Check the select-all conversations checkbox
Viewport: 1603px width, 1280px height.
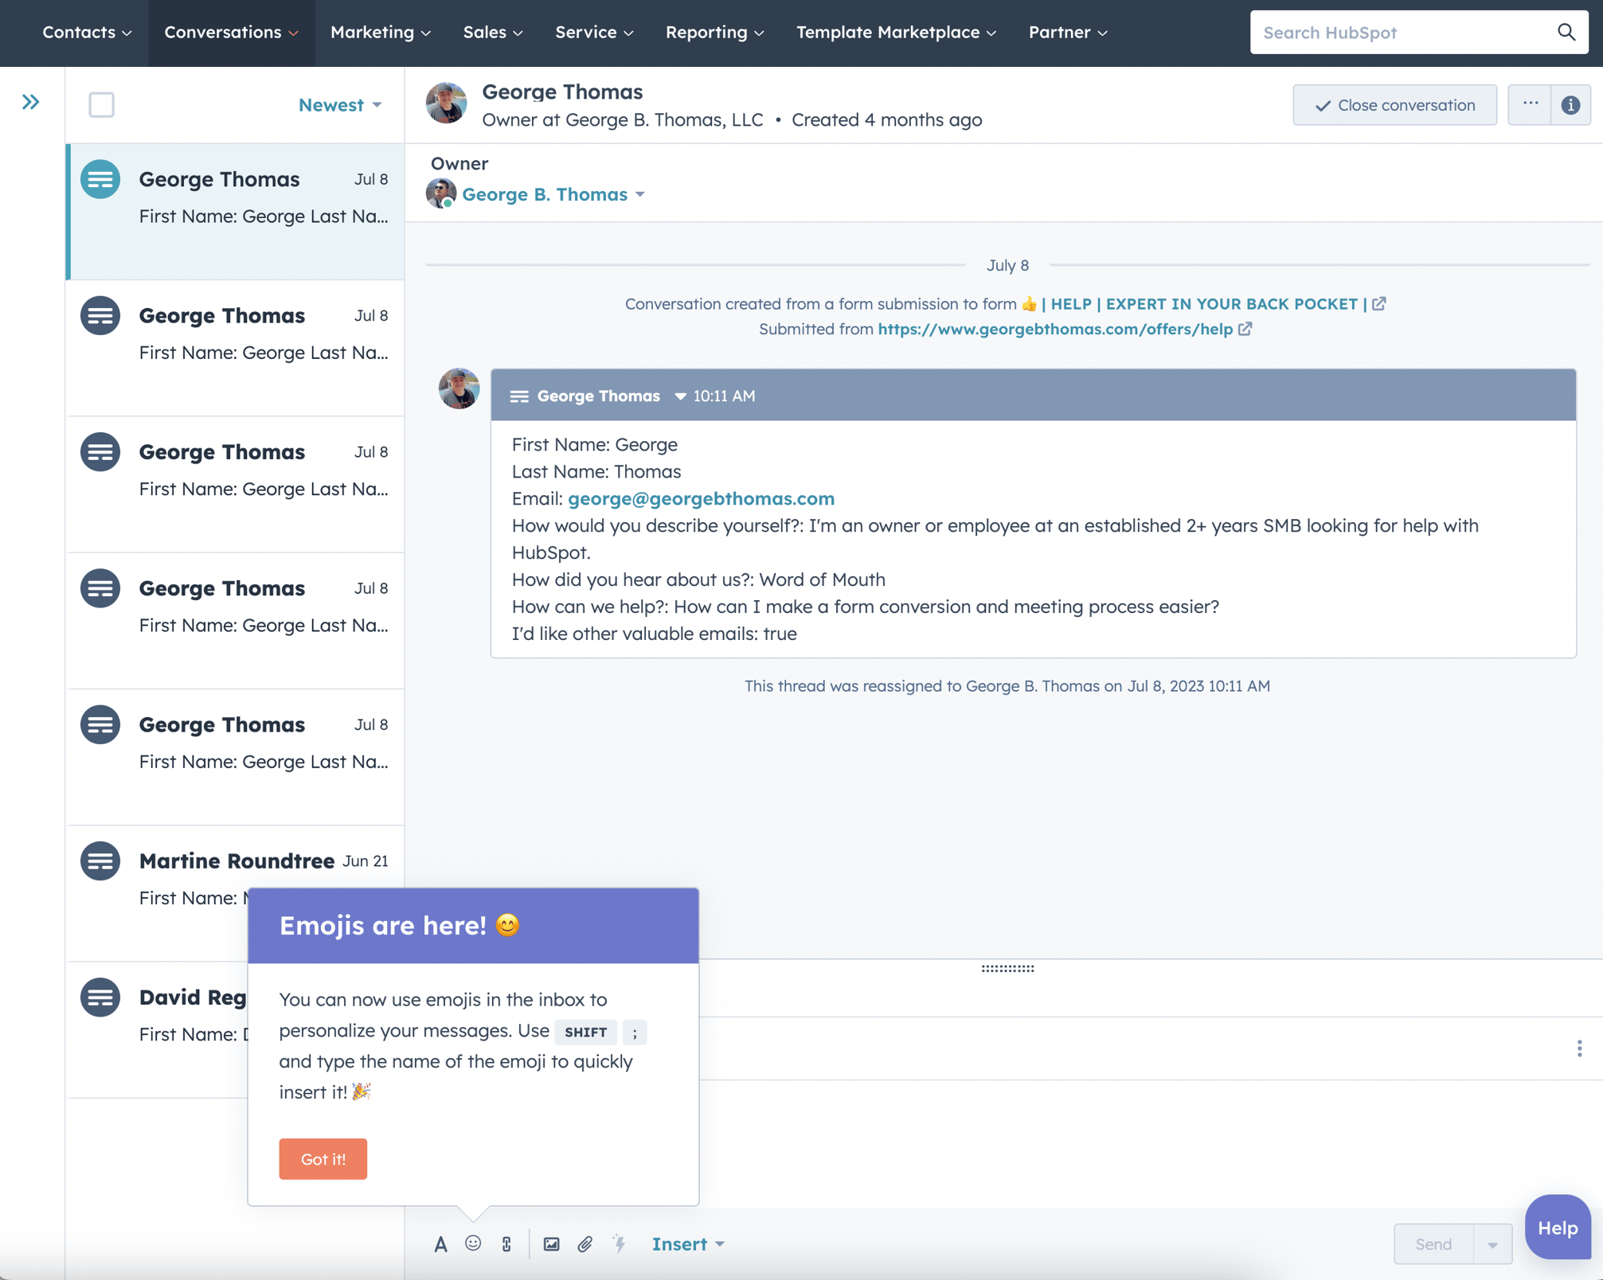[102, 104]
